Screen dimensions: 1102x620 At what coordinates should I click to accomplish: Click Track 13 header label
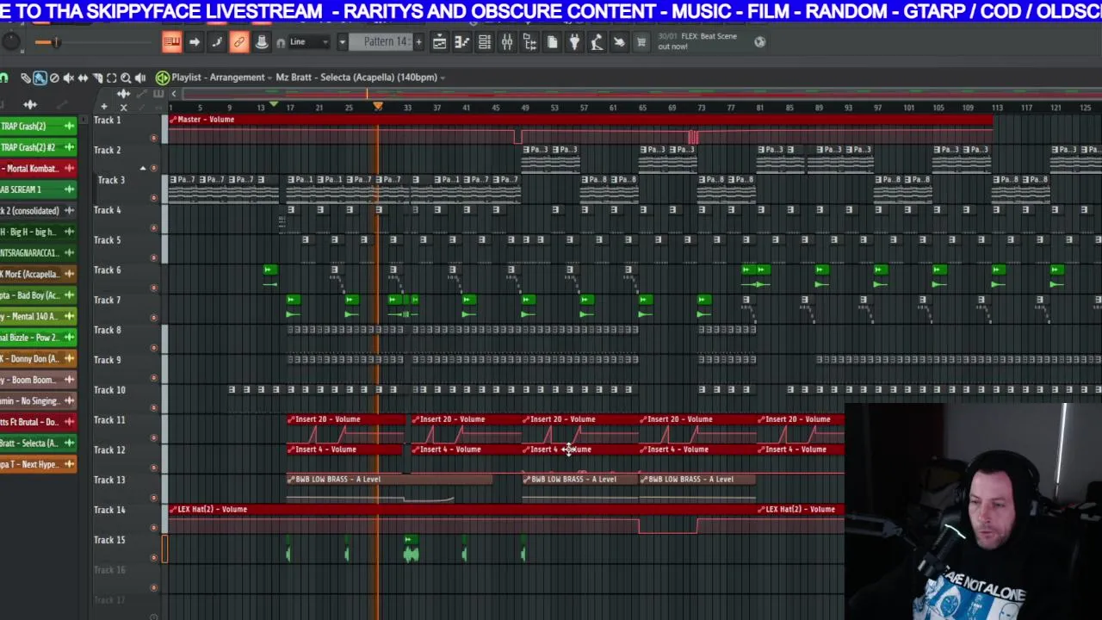pyautogui.click(x=109, y=480)
